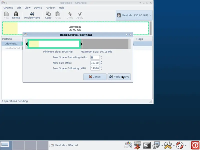The image size is (200, 150).
Task: Click the /dev/hda1 graphical partition block
Action: click(75, 28)
